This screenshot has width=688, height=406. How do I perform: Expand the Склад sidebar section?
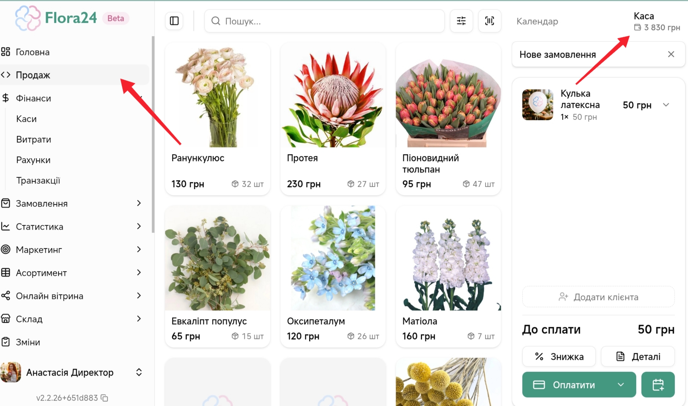tap(139, 319)
